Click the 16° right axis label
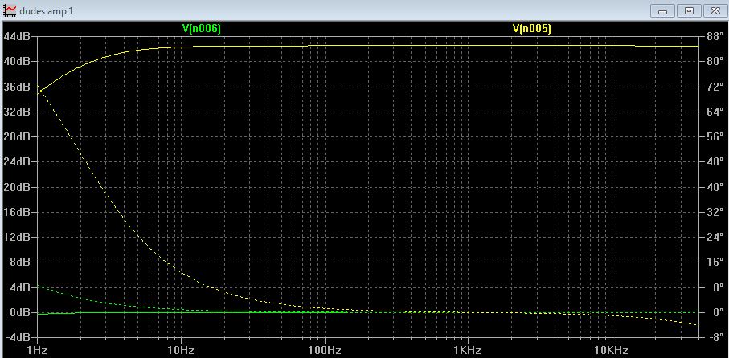The image size is (729, 358). 716,262
